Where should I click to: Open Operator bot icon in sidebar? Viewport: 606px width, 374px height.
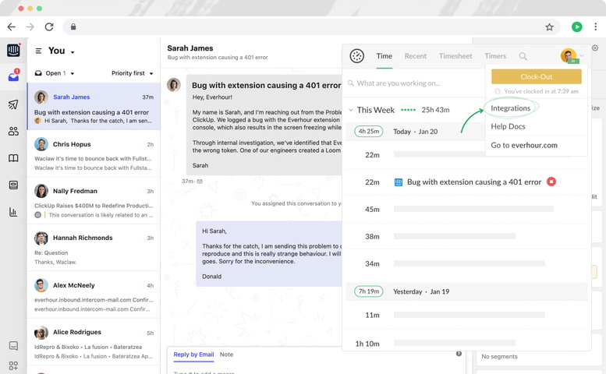click(x=13, y=185)
